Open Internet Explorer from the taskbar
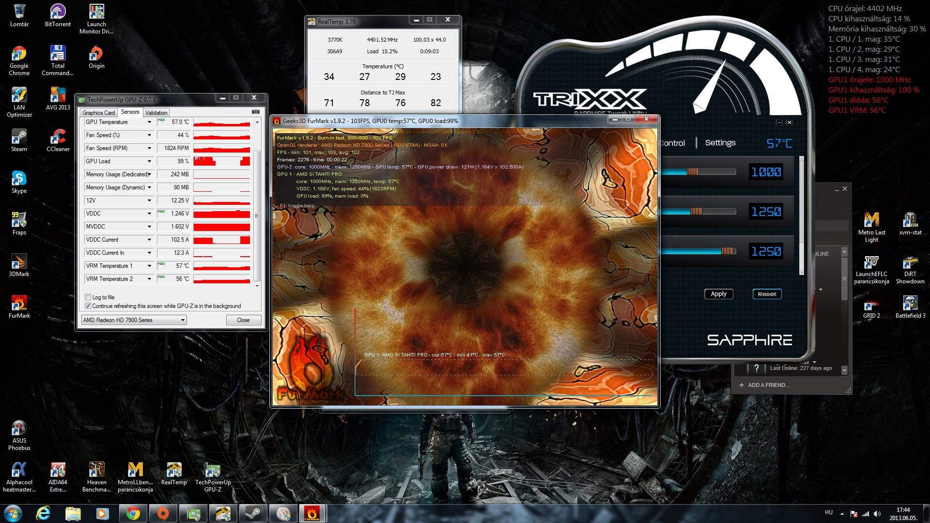Viewport: 930px width, 523px height. coord(43,513)
